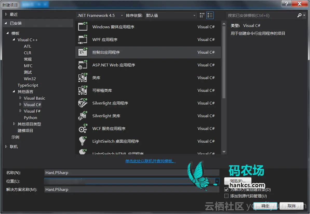This screenshot has width=310, height=214.
Task: Click the WCF 服务应用程序 gear icon
Action: tap(83, 128)
